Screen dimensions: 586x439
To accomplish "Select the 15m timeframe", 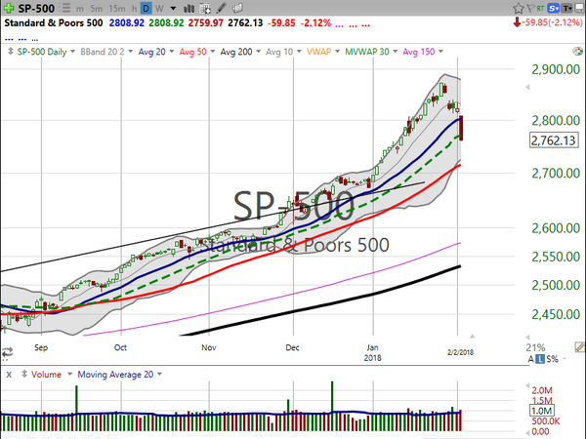I will 117,8.
